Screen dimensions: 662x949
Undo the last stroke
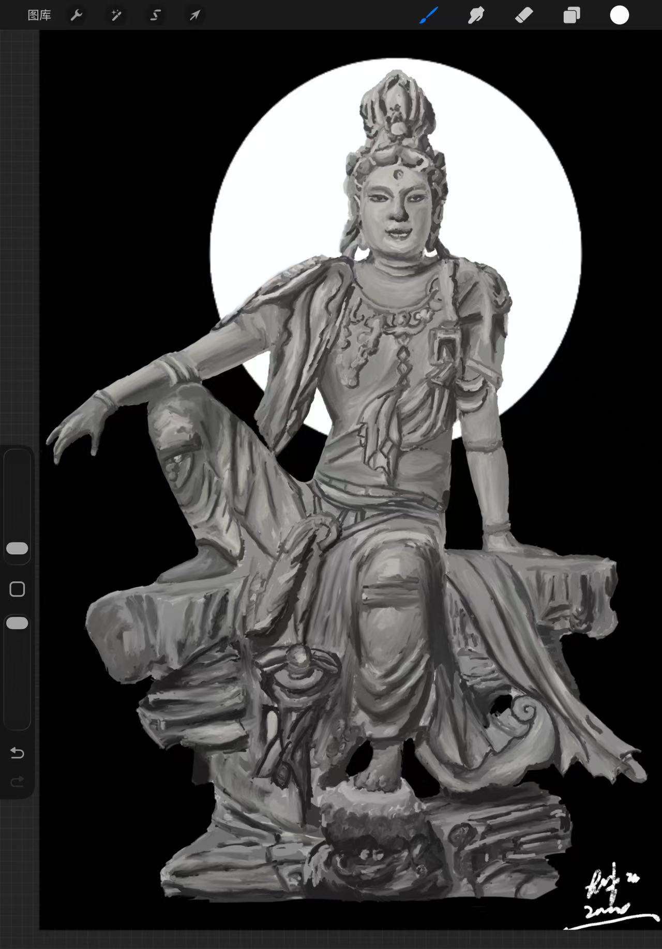coord(17,753)
